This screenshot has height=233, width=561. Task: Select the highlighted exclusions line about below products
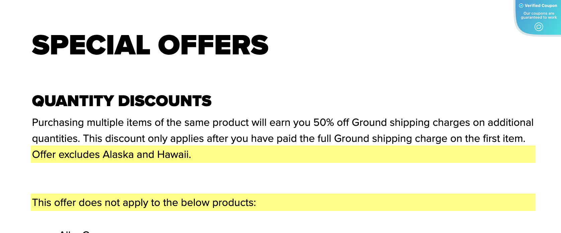pos(144,203)
